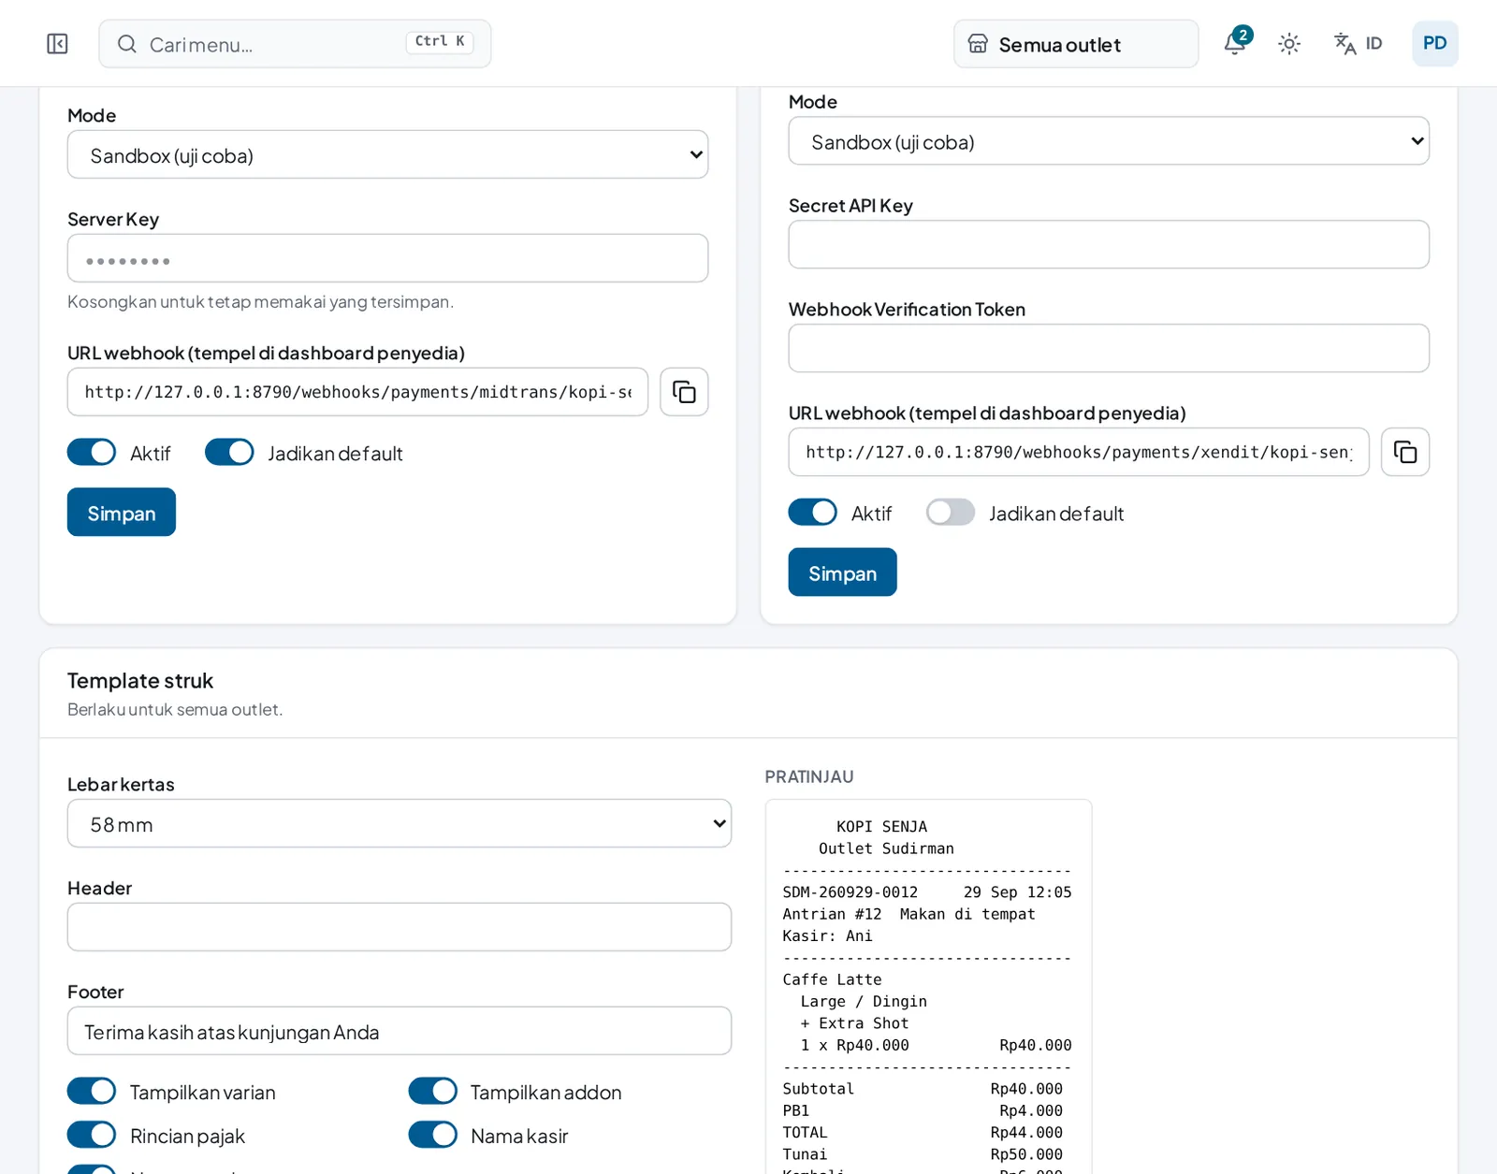1497x1174 pixels.
Task: Open the notifications bell
Action: click(1235, 43)
